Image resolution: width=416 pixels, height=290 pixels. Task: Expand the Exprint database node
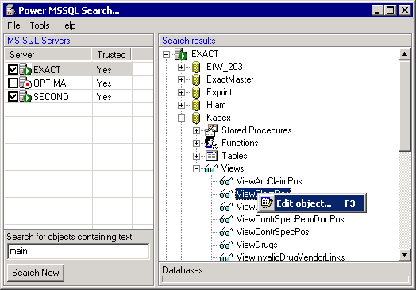(181, 93)
